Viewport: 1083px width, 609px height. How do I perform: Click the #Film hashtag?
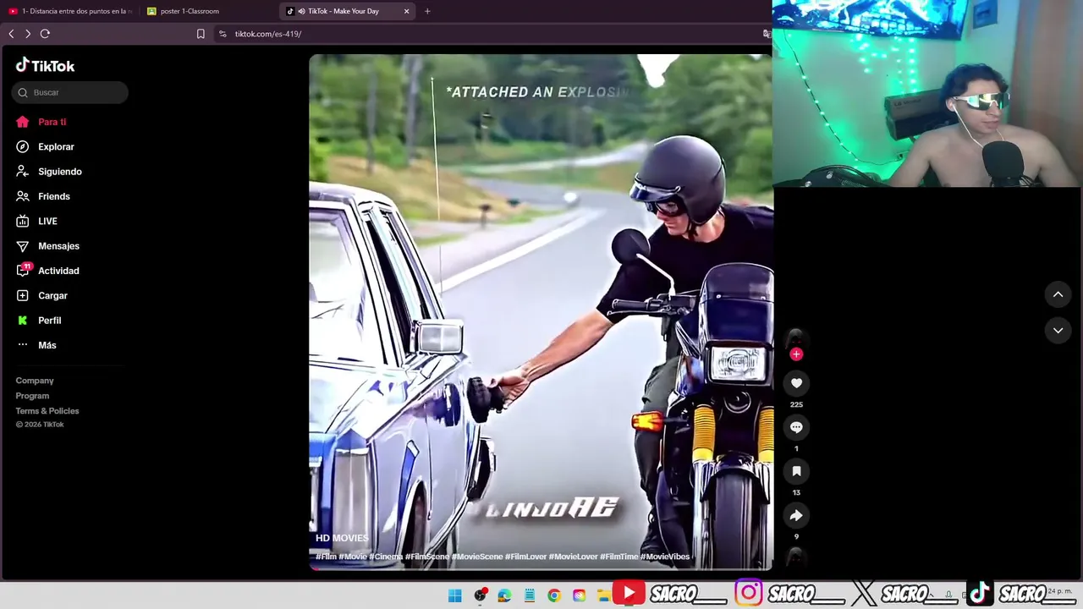pos(326,557)
